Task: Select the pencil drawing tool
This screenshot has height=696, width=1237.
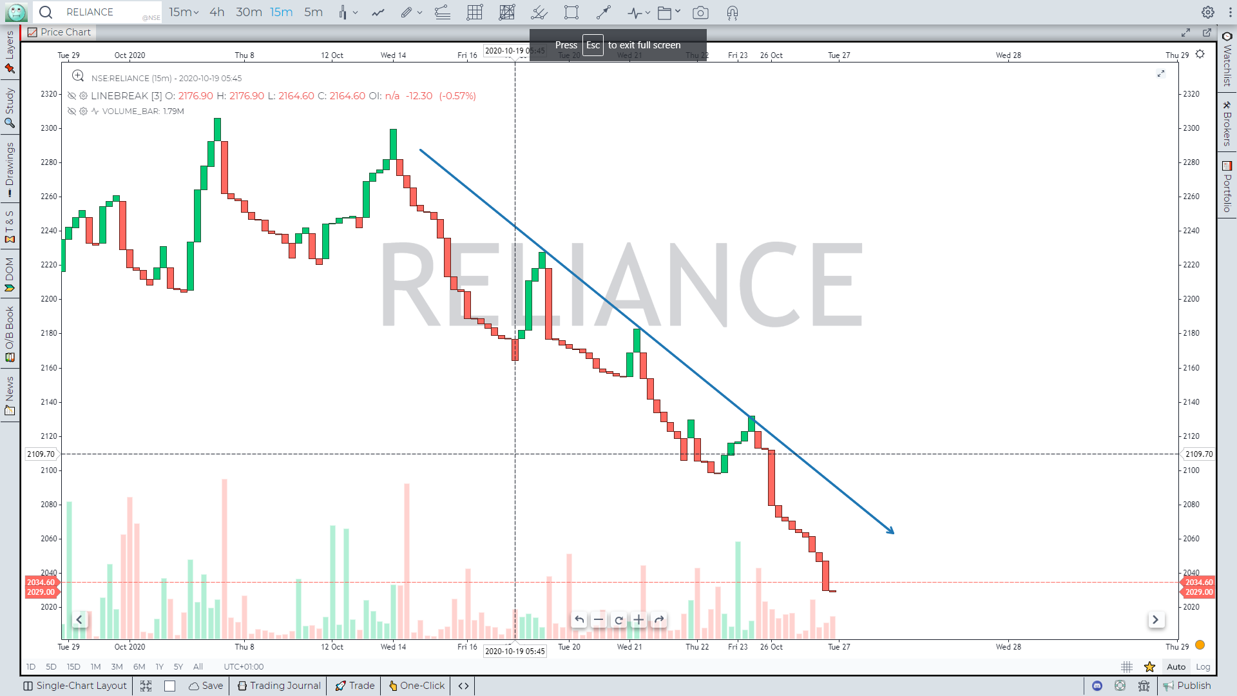Action: click(x=406, y=12)
